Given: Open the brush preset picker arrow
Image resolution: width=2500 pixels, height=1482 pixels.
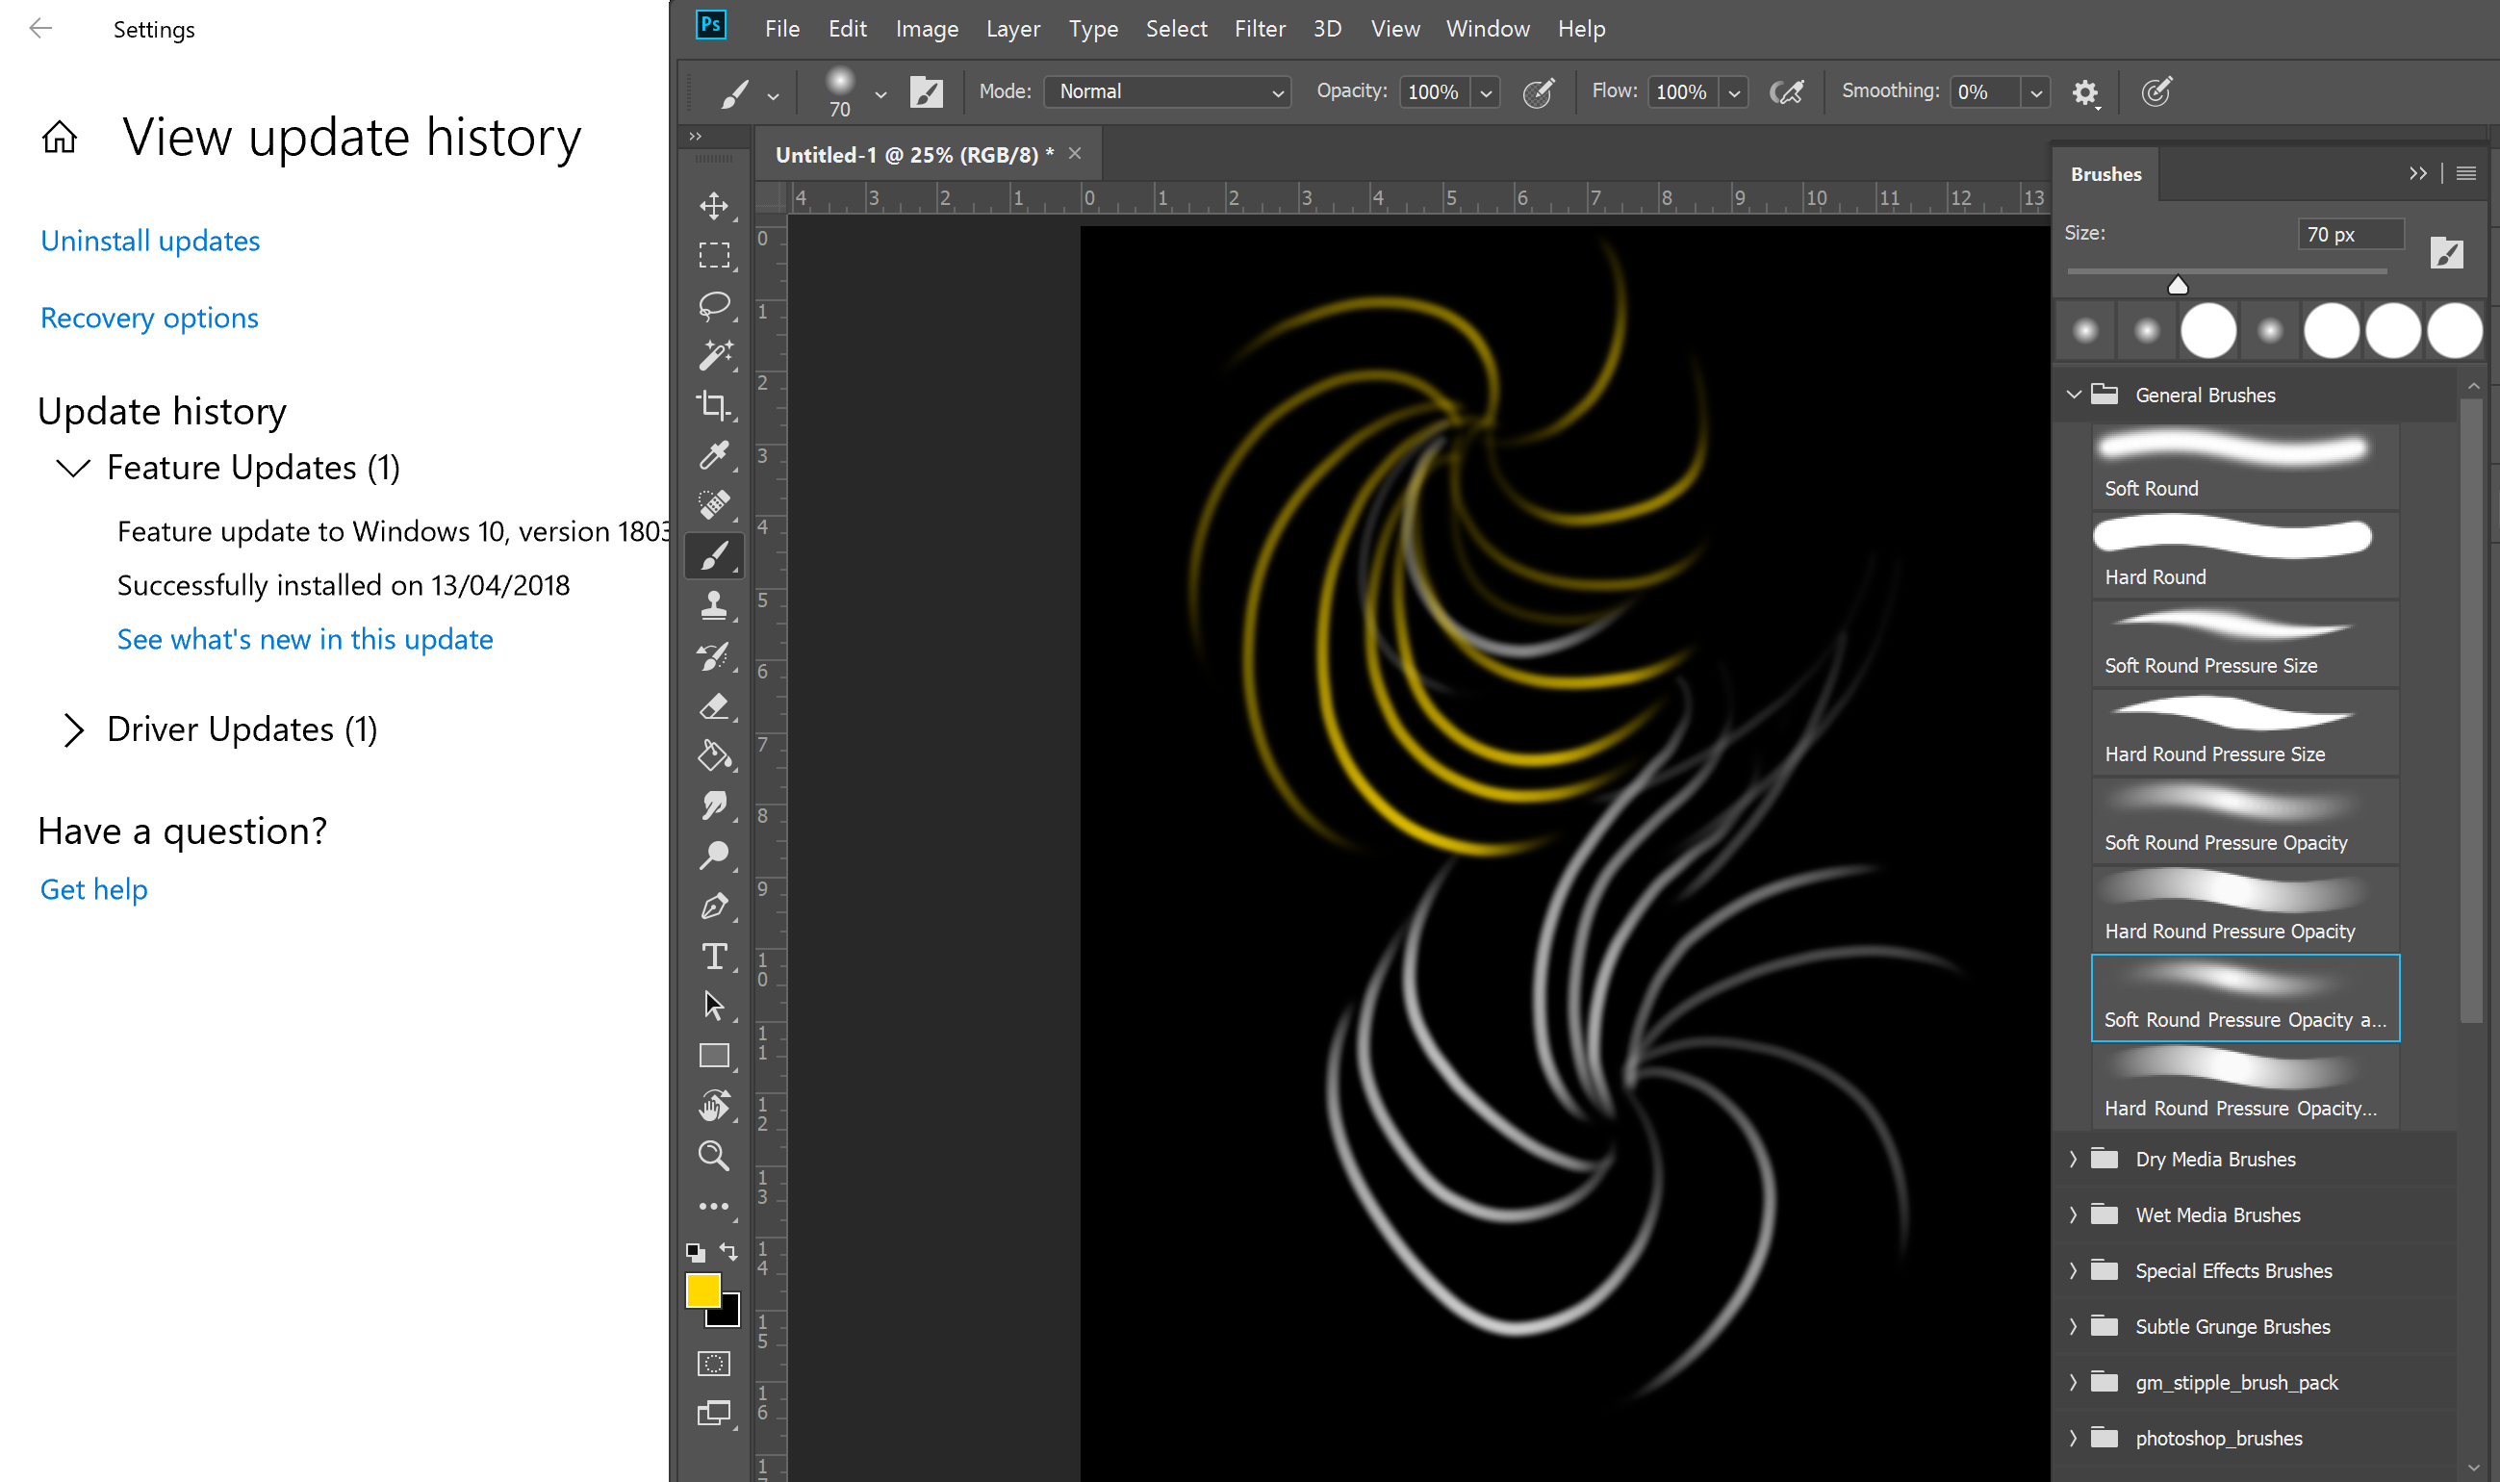Looking at the screenshot, I should (880, 95).
